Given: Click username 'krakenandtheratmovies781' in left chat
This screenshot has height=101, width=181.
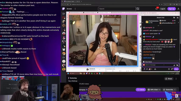Looking at the screenshot, I should pyautogui.click(x=14, y=36).
